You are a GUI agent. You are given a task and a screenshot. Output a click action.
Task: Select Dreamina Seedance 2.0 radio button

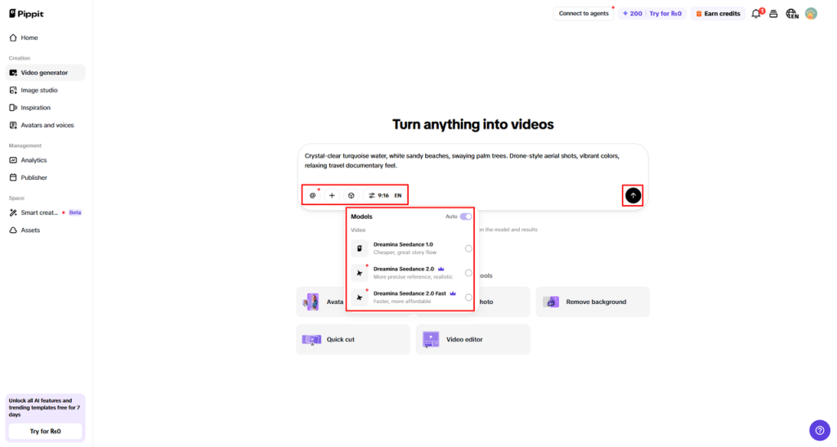pyautogui.click(x=468, y=273)
